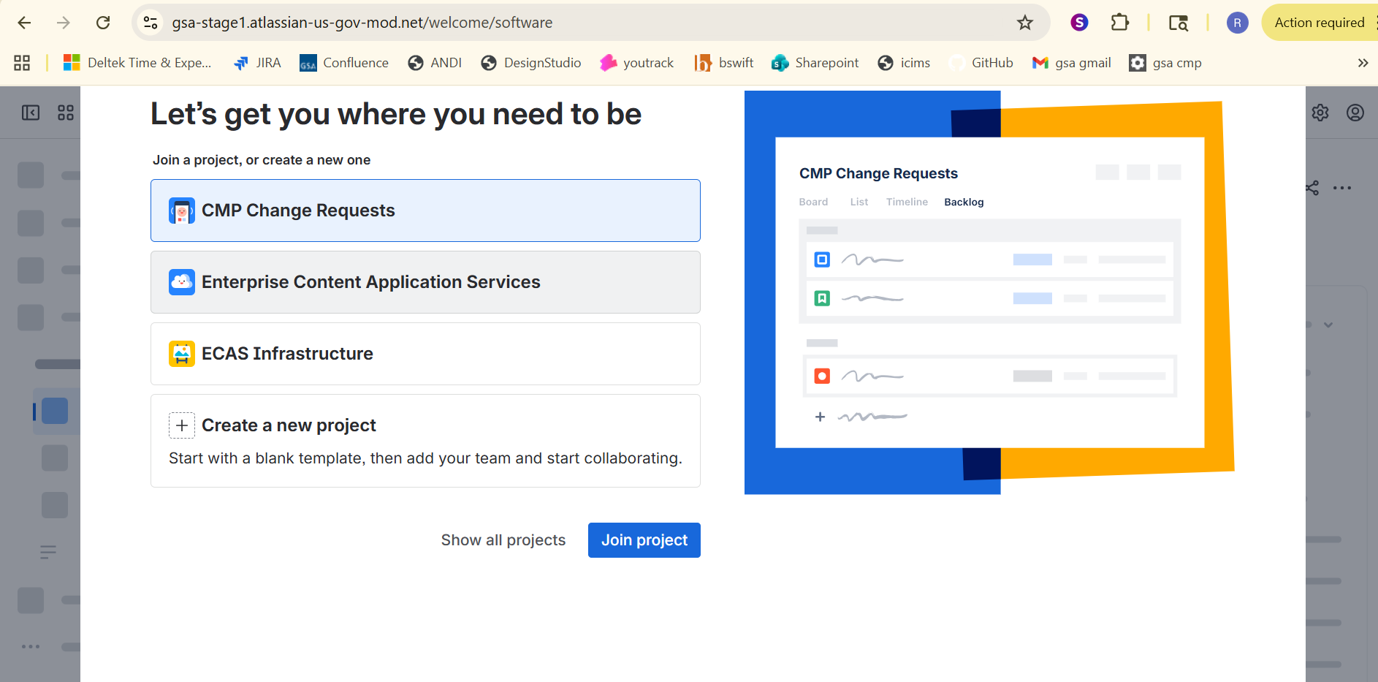Open the Confluence bookmark
The image size is (1378, 682).
click(344, 63)
